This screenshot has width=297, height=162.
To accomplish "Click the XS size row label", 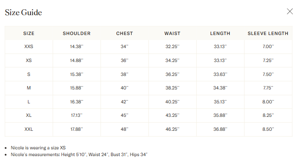I will point(29,60).
